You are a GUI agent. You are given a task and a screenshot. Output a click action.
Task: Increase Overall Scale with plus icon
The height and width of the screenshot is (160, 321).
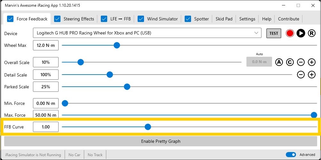pyautogui.click(x=312, y=62)
